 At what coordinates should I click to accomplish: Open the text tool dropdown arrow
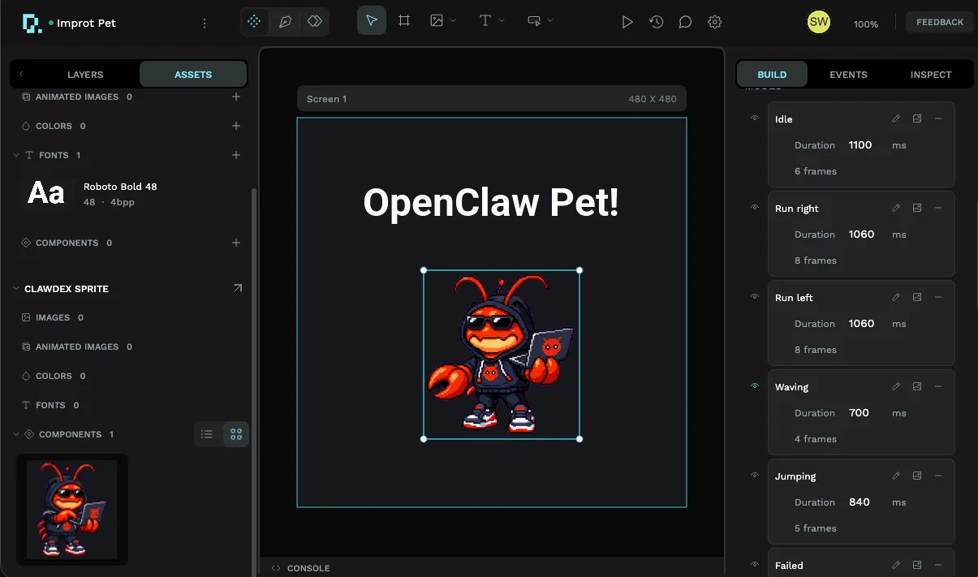tap(502, 20)
